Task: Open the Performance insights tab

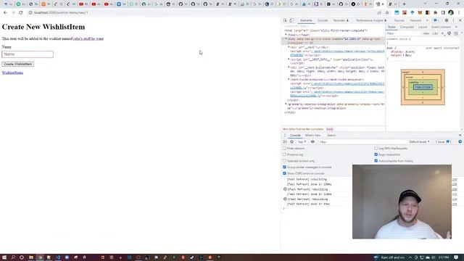Action: click(x=371, y=20)
